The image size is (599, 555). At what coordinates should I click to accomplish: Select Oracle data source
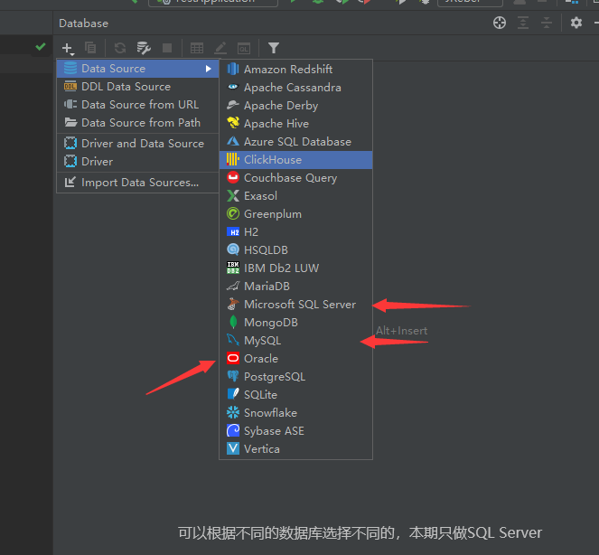pos(295,359)
